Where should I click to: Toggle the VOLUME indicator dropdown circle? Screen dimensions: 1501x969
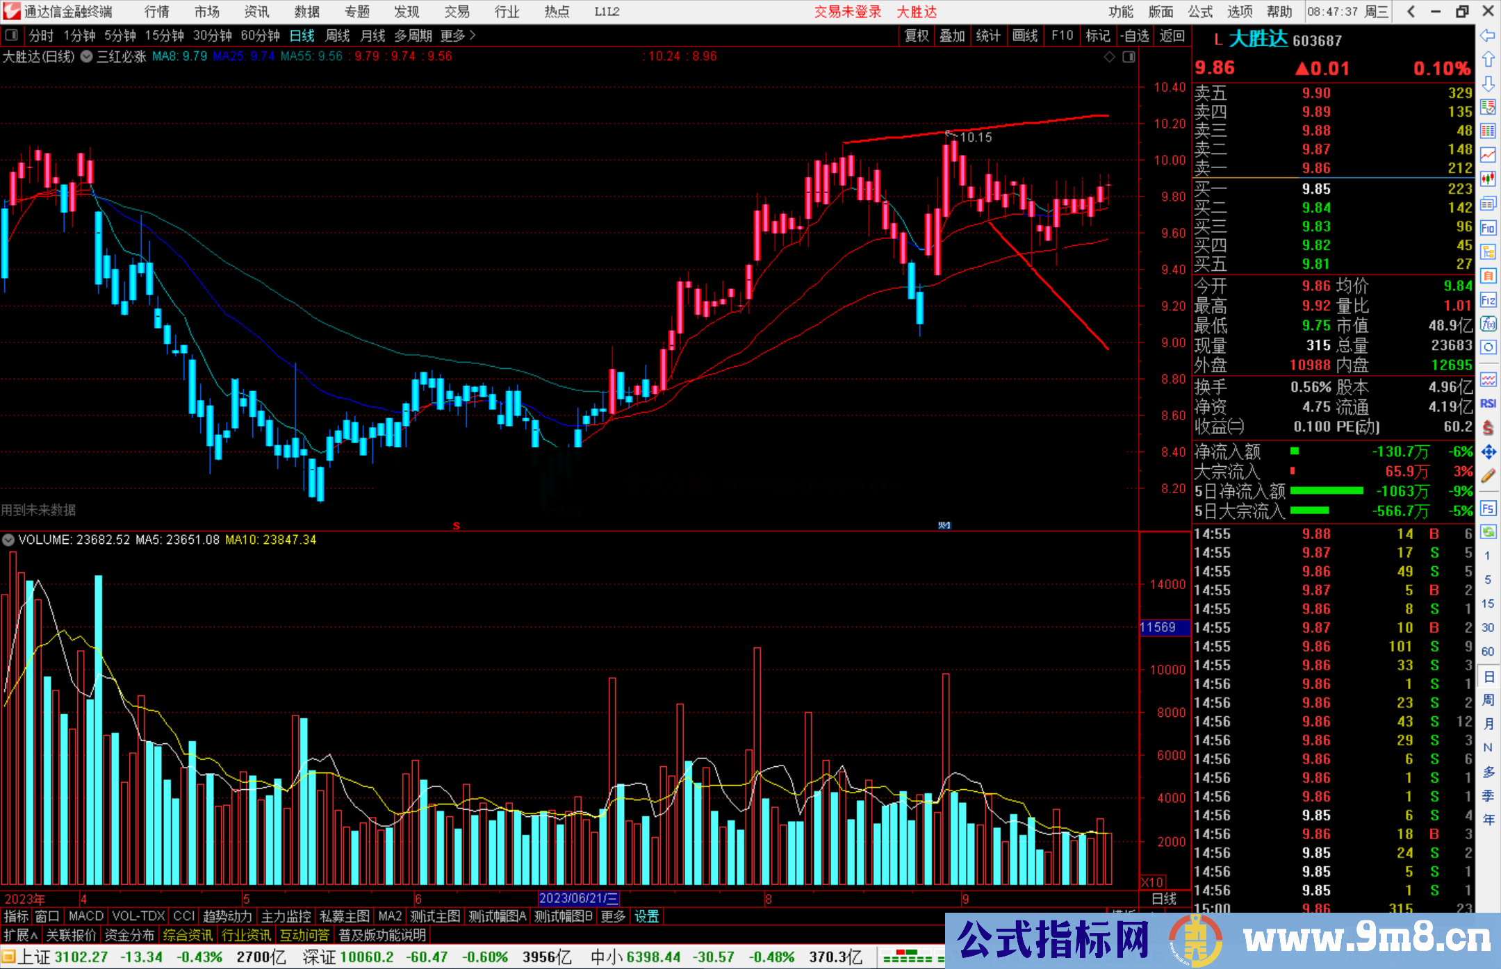8,540
